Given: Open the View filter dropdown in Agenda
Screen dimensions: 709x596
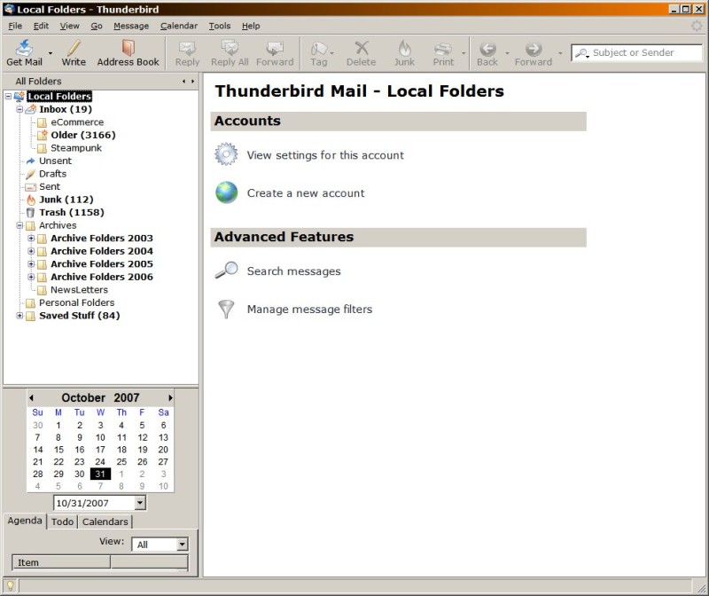Looking at the screenshot, I should [x=182, y=545].
